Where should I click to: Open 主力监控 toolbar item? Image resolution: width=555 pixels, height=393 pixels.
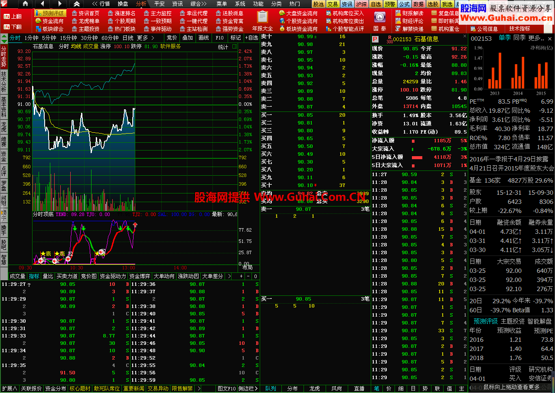(157, 13)
